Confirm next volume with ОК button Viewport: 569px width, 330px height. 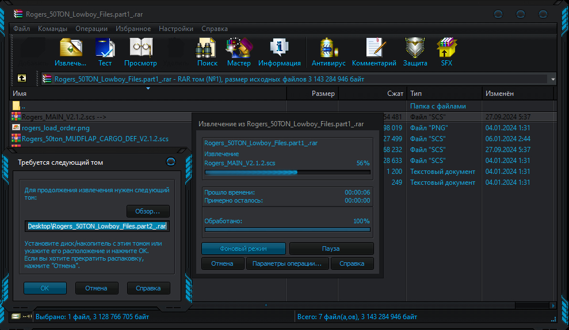(x=45, y=288)
